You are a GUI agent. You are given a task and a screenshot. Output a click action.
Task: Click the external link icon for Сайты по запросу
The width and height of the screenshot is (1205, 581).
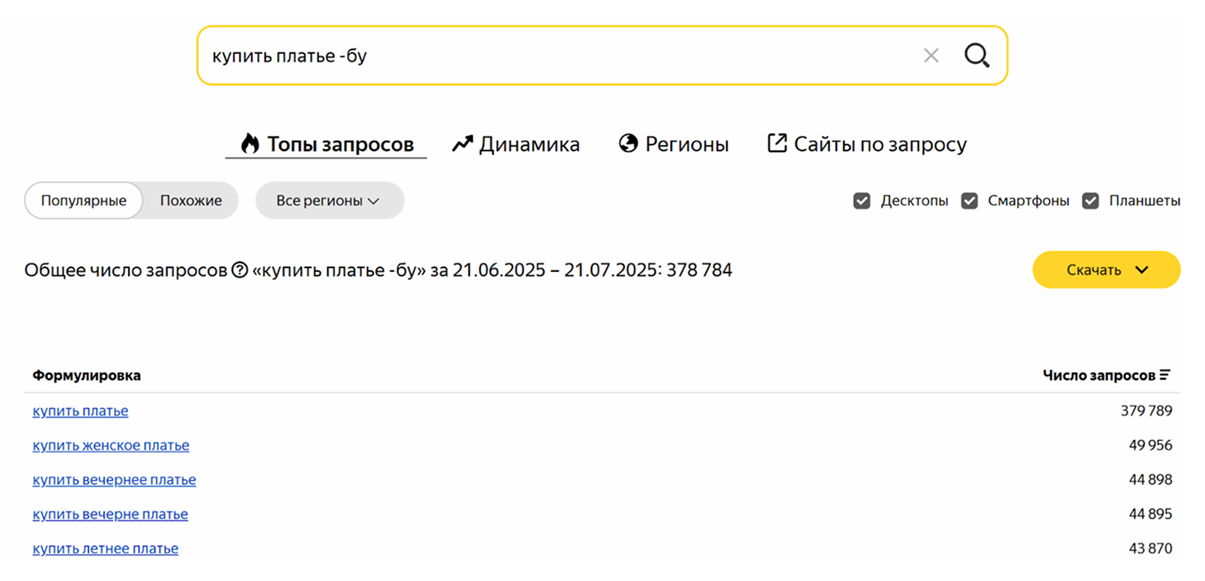pos(777,143)
